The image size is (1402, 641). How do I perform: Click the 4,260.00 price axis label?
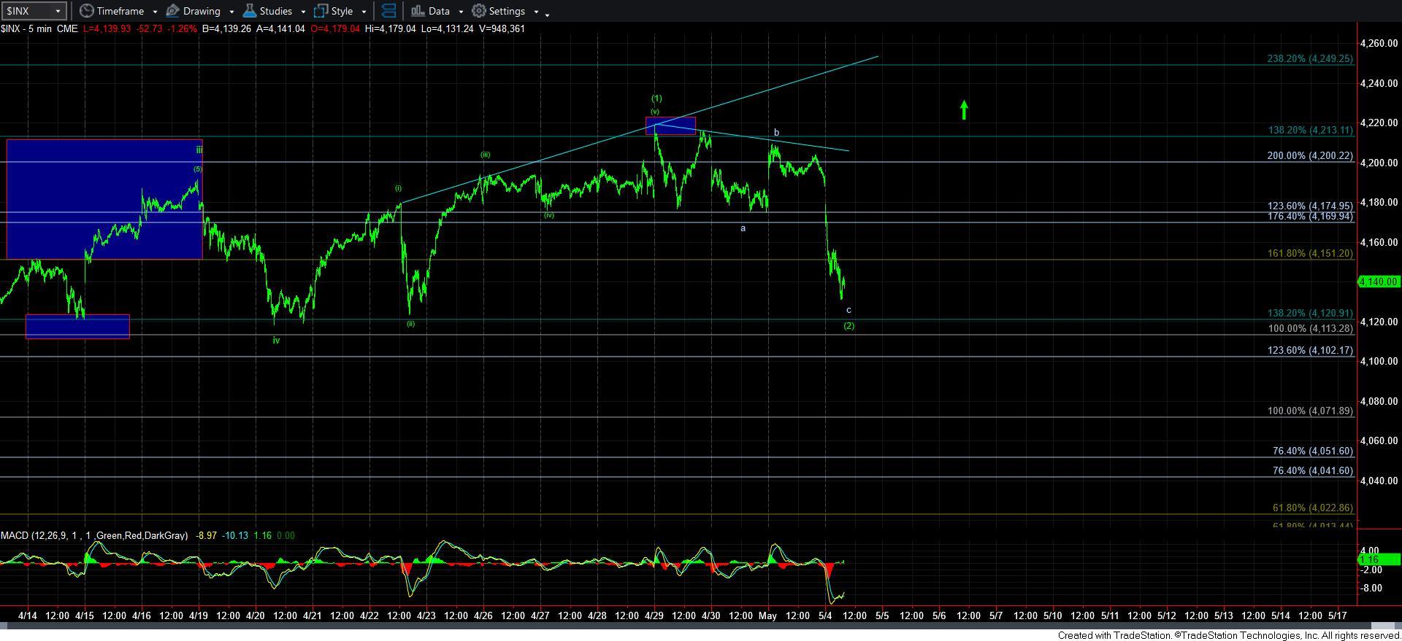[x=1379, y=43]
